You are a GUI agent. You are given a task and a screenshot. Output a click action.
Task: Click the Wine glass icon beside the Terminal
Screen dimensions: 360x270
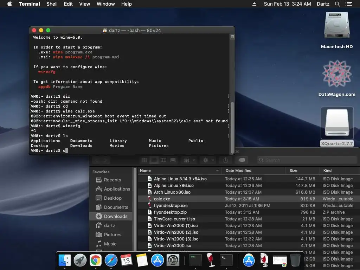(211, 261)
